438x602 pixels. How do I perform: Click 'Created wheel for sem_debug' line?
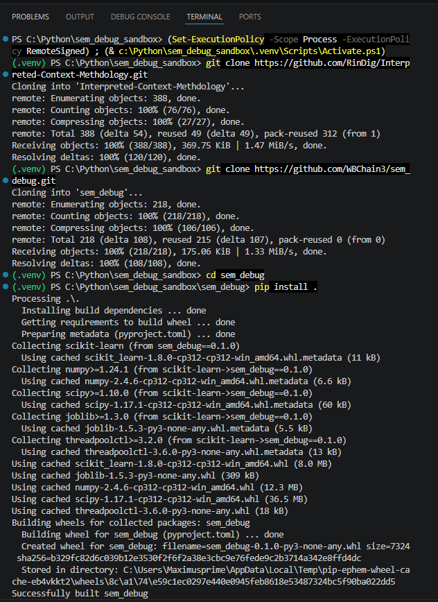click(216, 547)
